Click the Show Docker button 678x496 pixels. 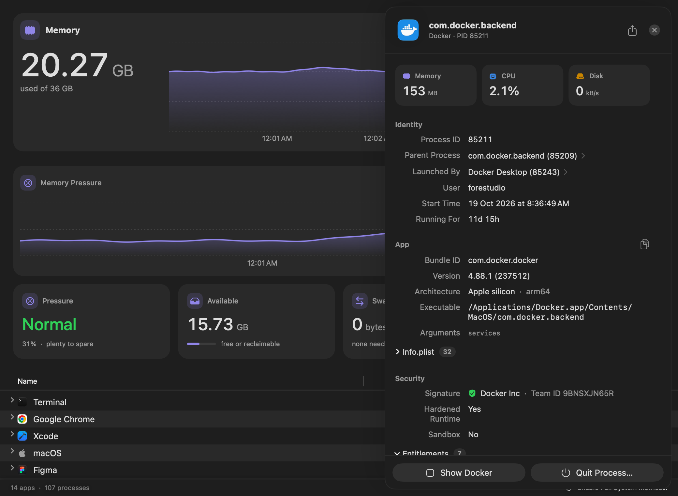(x=459, y=473)
